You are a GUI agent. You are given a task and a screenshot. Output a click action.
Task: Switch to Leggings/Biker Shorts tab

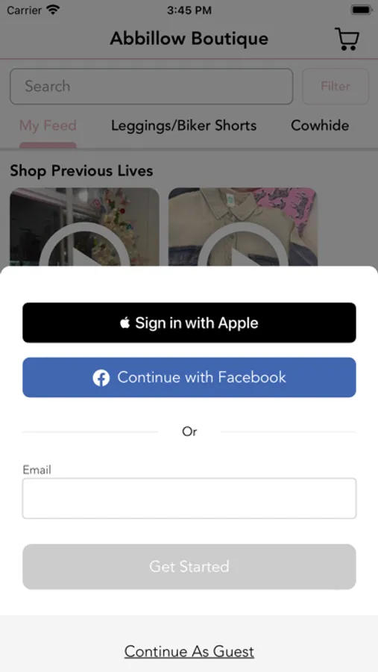coord(184,125)
